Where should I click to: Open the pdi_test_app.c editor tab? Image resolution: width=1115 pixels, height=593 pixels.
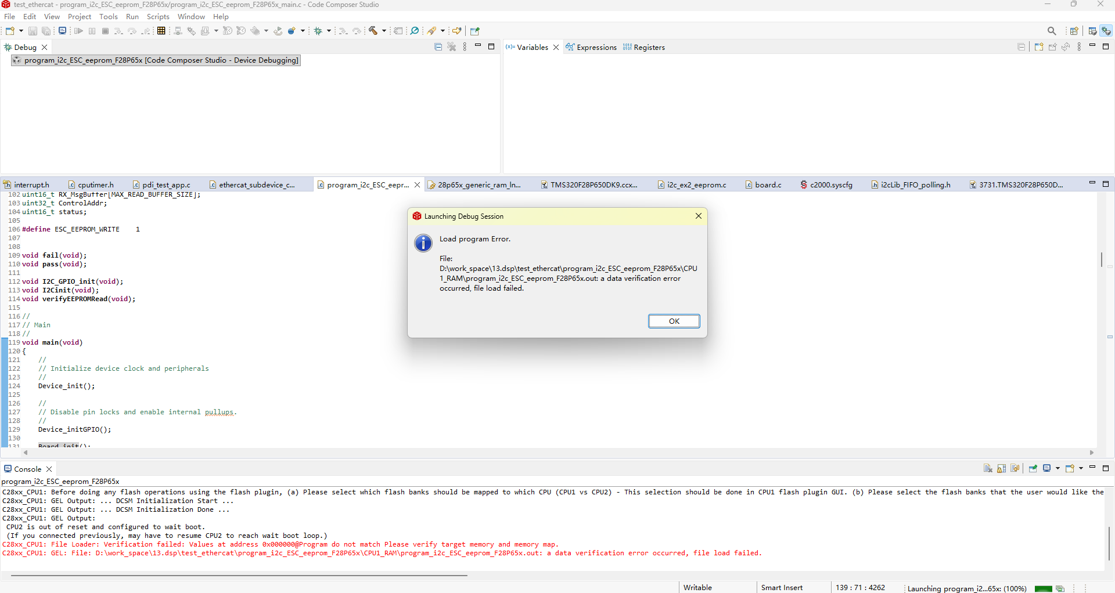pos(161,185)
